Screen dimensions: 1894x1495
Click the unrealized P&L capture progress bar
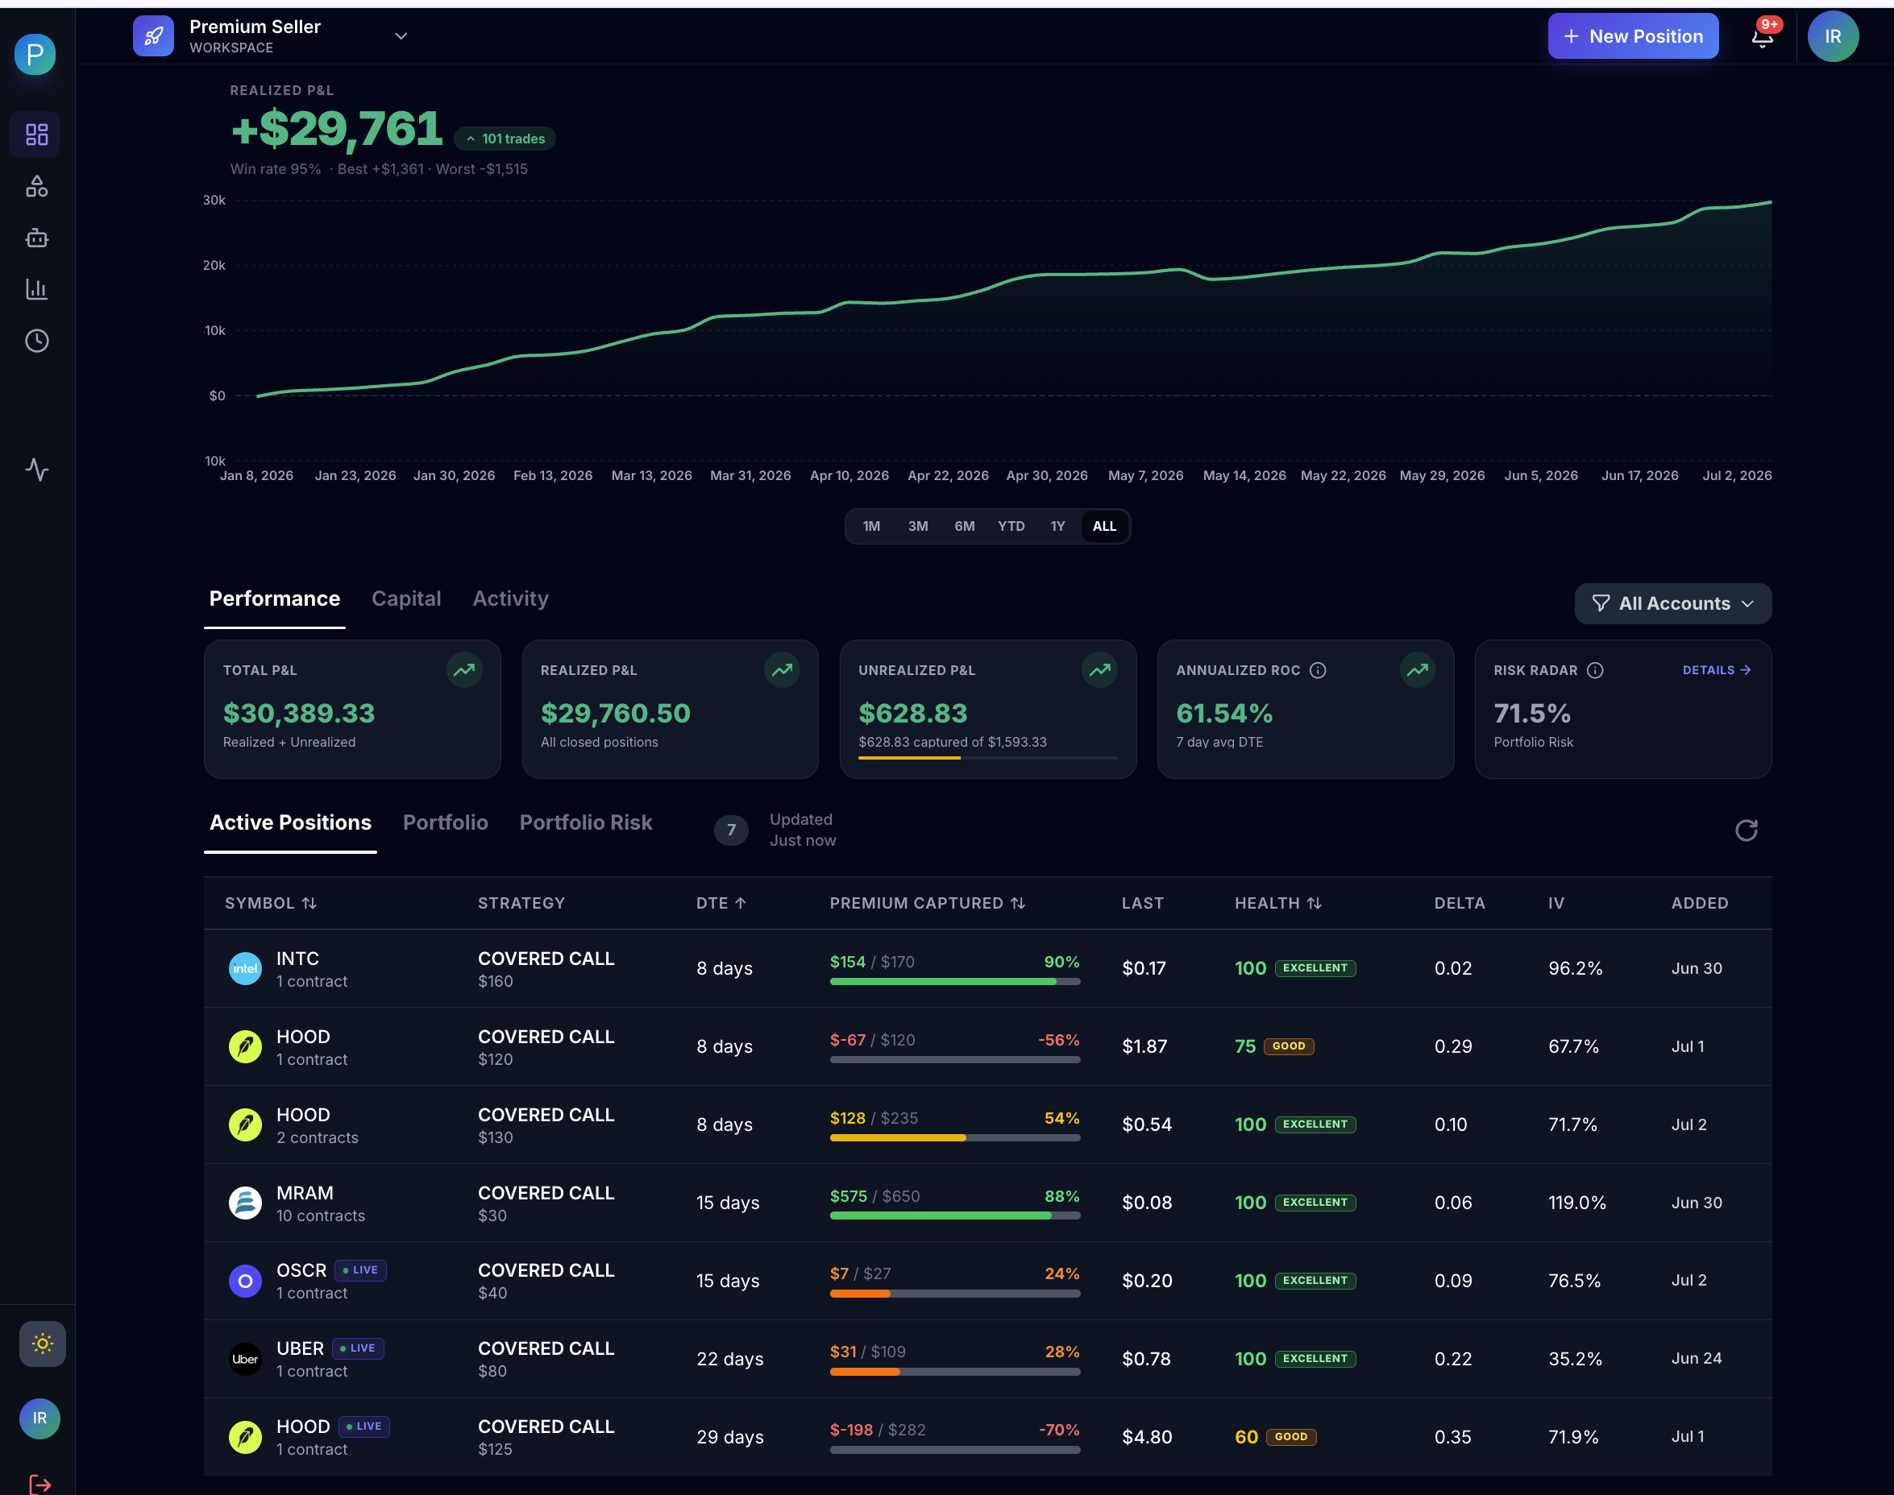988,758
